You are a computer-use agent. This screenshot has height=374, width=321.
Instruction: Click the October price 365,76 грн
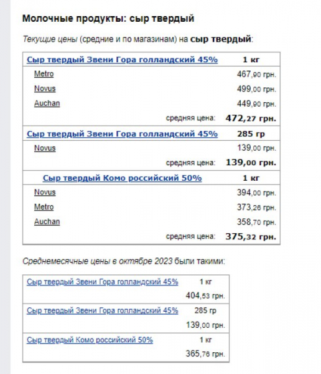[x=205, y=353]
